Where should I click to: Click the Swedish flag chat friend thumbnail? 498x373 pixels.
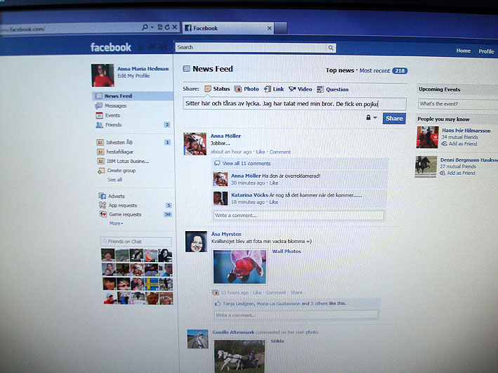(151, 284)
